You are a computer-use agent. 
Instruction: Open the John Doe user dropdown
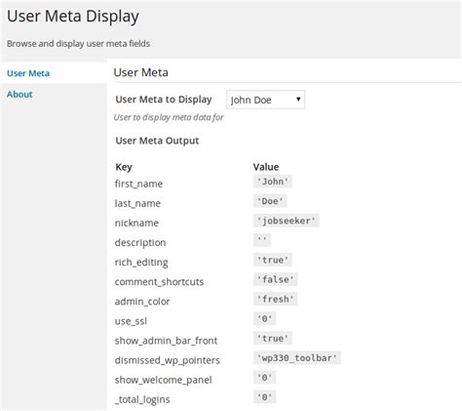265,100
